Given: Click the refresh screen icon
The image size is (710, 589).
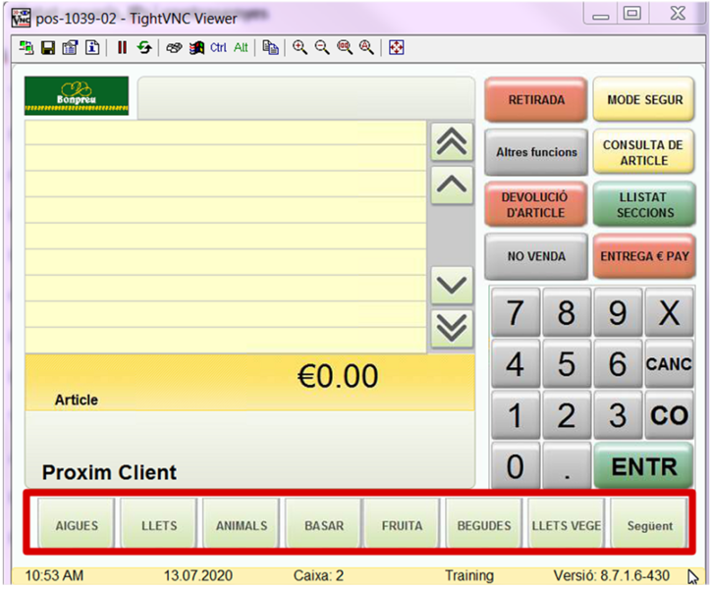Looking at the screenshot, I should (x=144, y=47).
